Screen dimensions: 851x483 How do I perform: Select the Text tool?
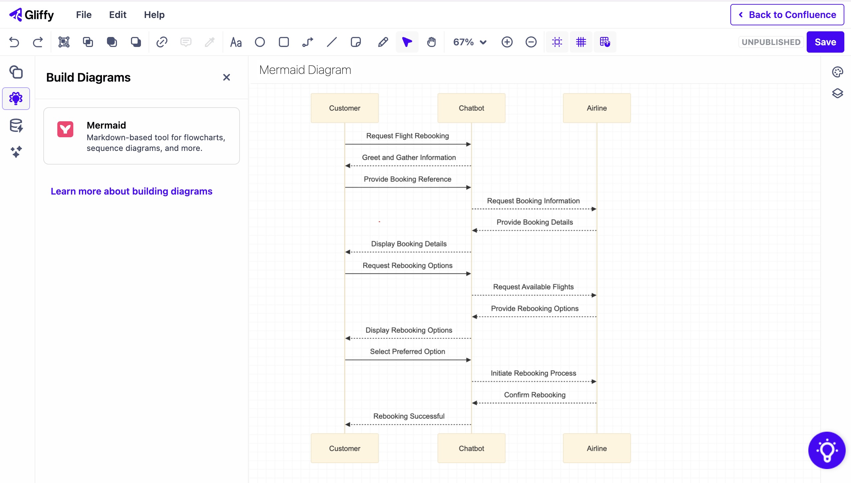[x=236, y=42]
